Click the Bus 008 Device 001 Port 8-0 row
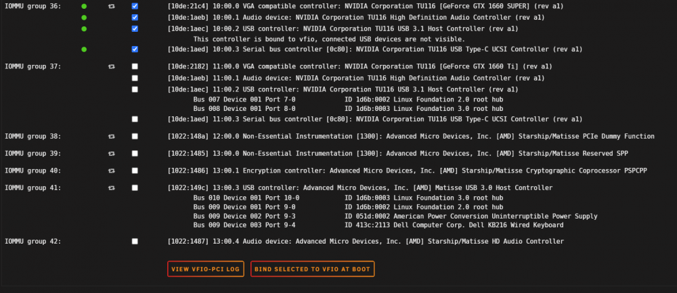Screen dimensions: 677x293 click(x=348, y=109)
